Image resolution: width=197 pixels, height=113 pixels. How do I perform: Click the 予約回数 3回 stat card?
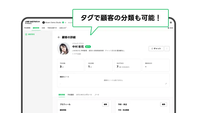[x=71, y=65]
